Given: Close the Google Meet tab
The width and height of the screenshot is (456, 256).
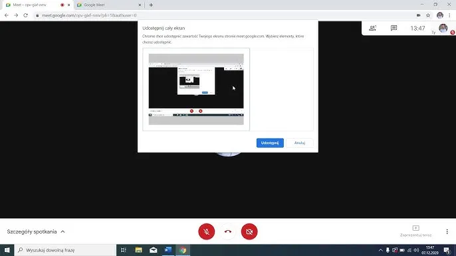Looking at the screenshot, I should pyautogui.click(x=140, y=5).
